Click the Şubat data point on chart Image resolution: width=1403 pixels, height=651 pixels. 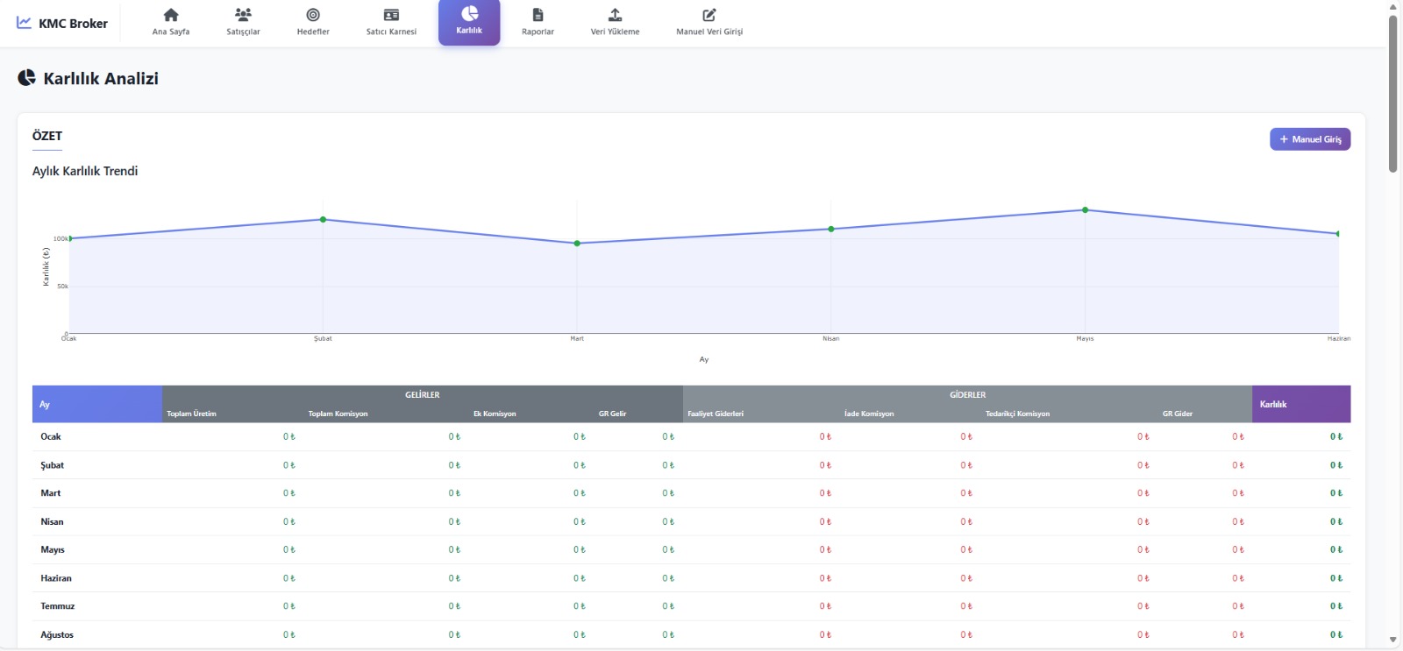(x=323, y=219)
